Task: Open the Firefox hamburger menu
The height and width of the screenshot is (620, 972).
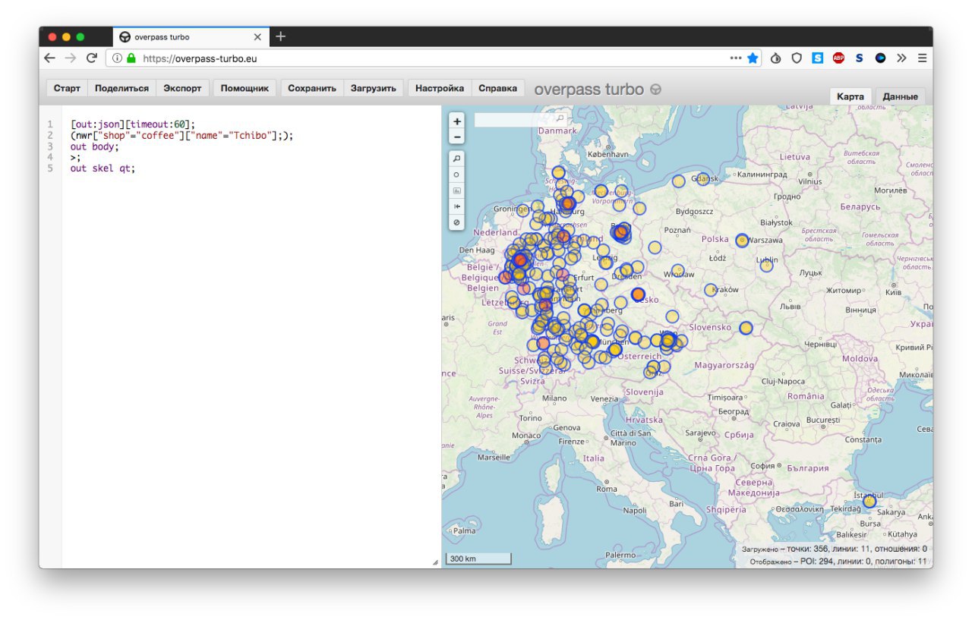Action: (x=922, y=58)
